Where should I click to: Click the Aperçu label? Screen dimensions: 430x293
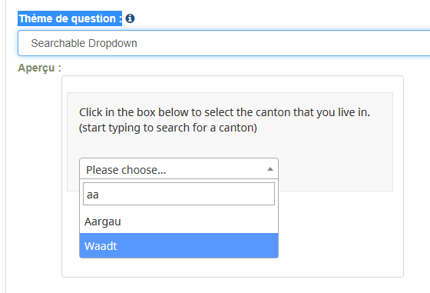tap(39, 68)
